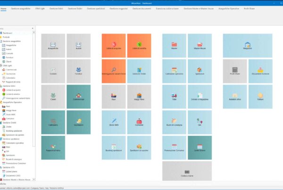Open the Autisti dashboard tile
Image resolution: width=283 pixels, height=190 pixels.
coord(78,46)
